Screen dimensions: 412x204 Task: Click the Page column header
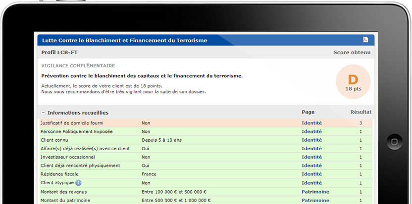(308, 112)
